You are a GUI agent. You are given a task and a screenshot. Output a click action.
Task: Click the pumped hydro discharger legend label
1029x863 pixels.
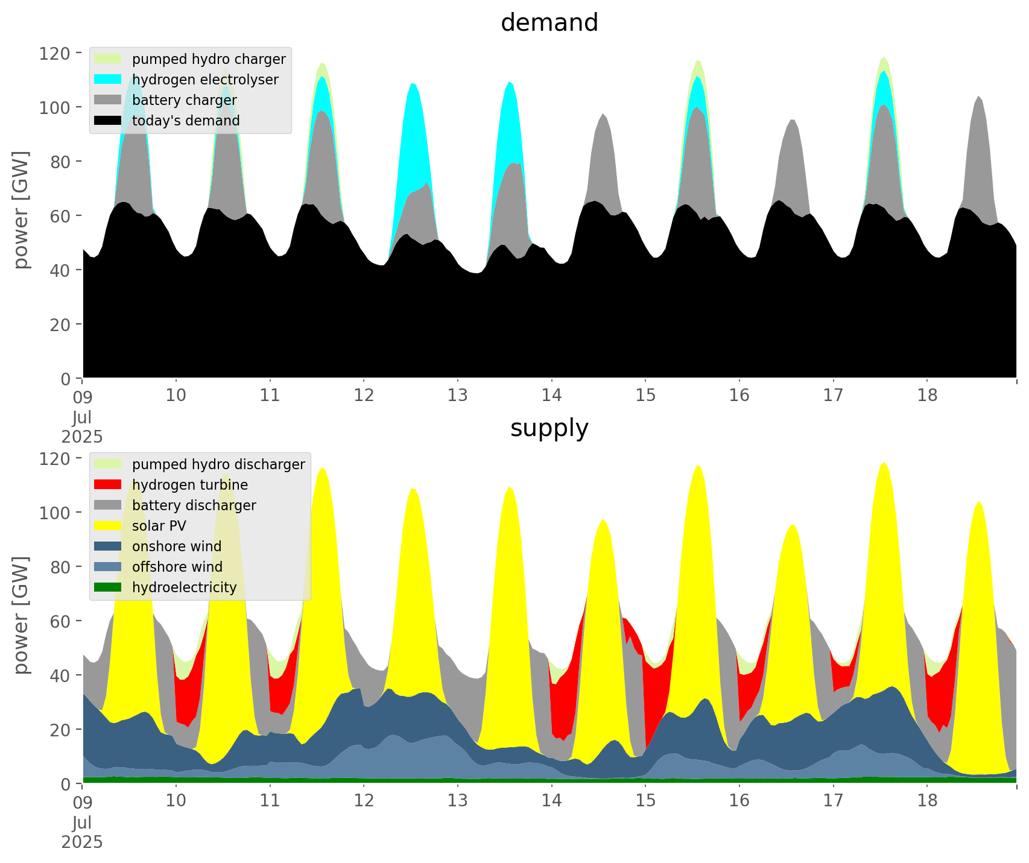(218, 464)
